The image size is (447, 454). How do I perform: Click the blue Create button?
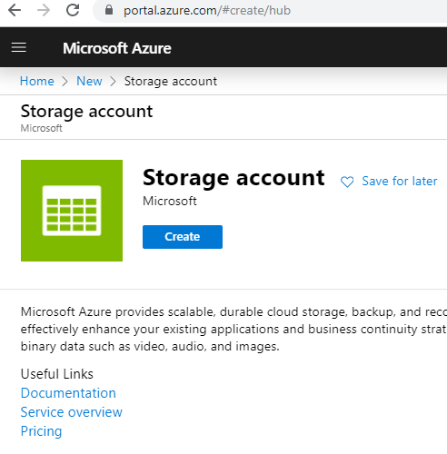183,237
